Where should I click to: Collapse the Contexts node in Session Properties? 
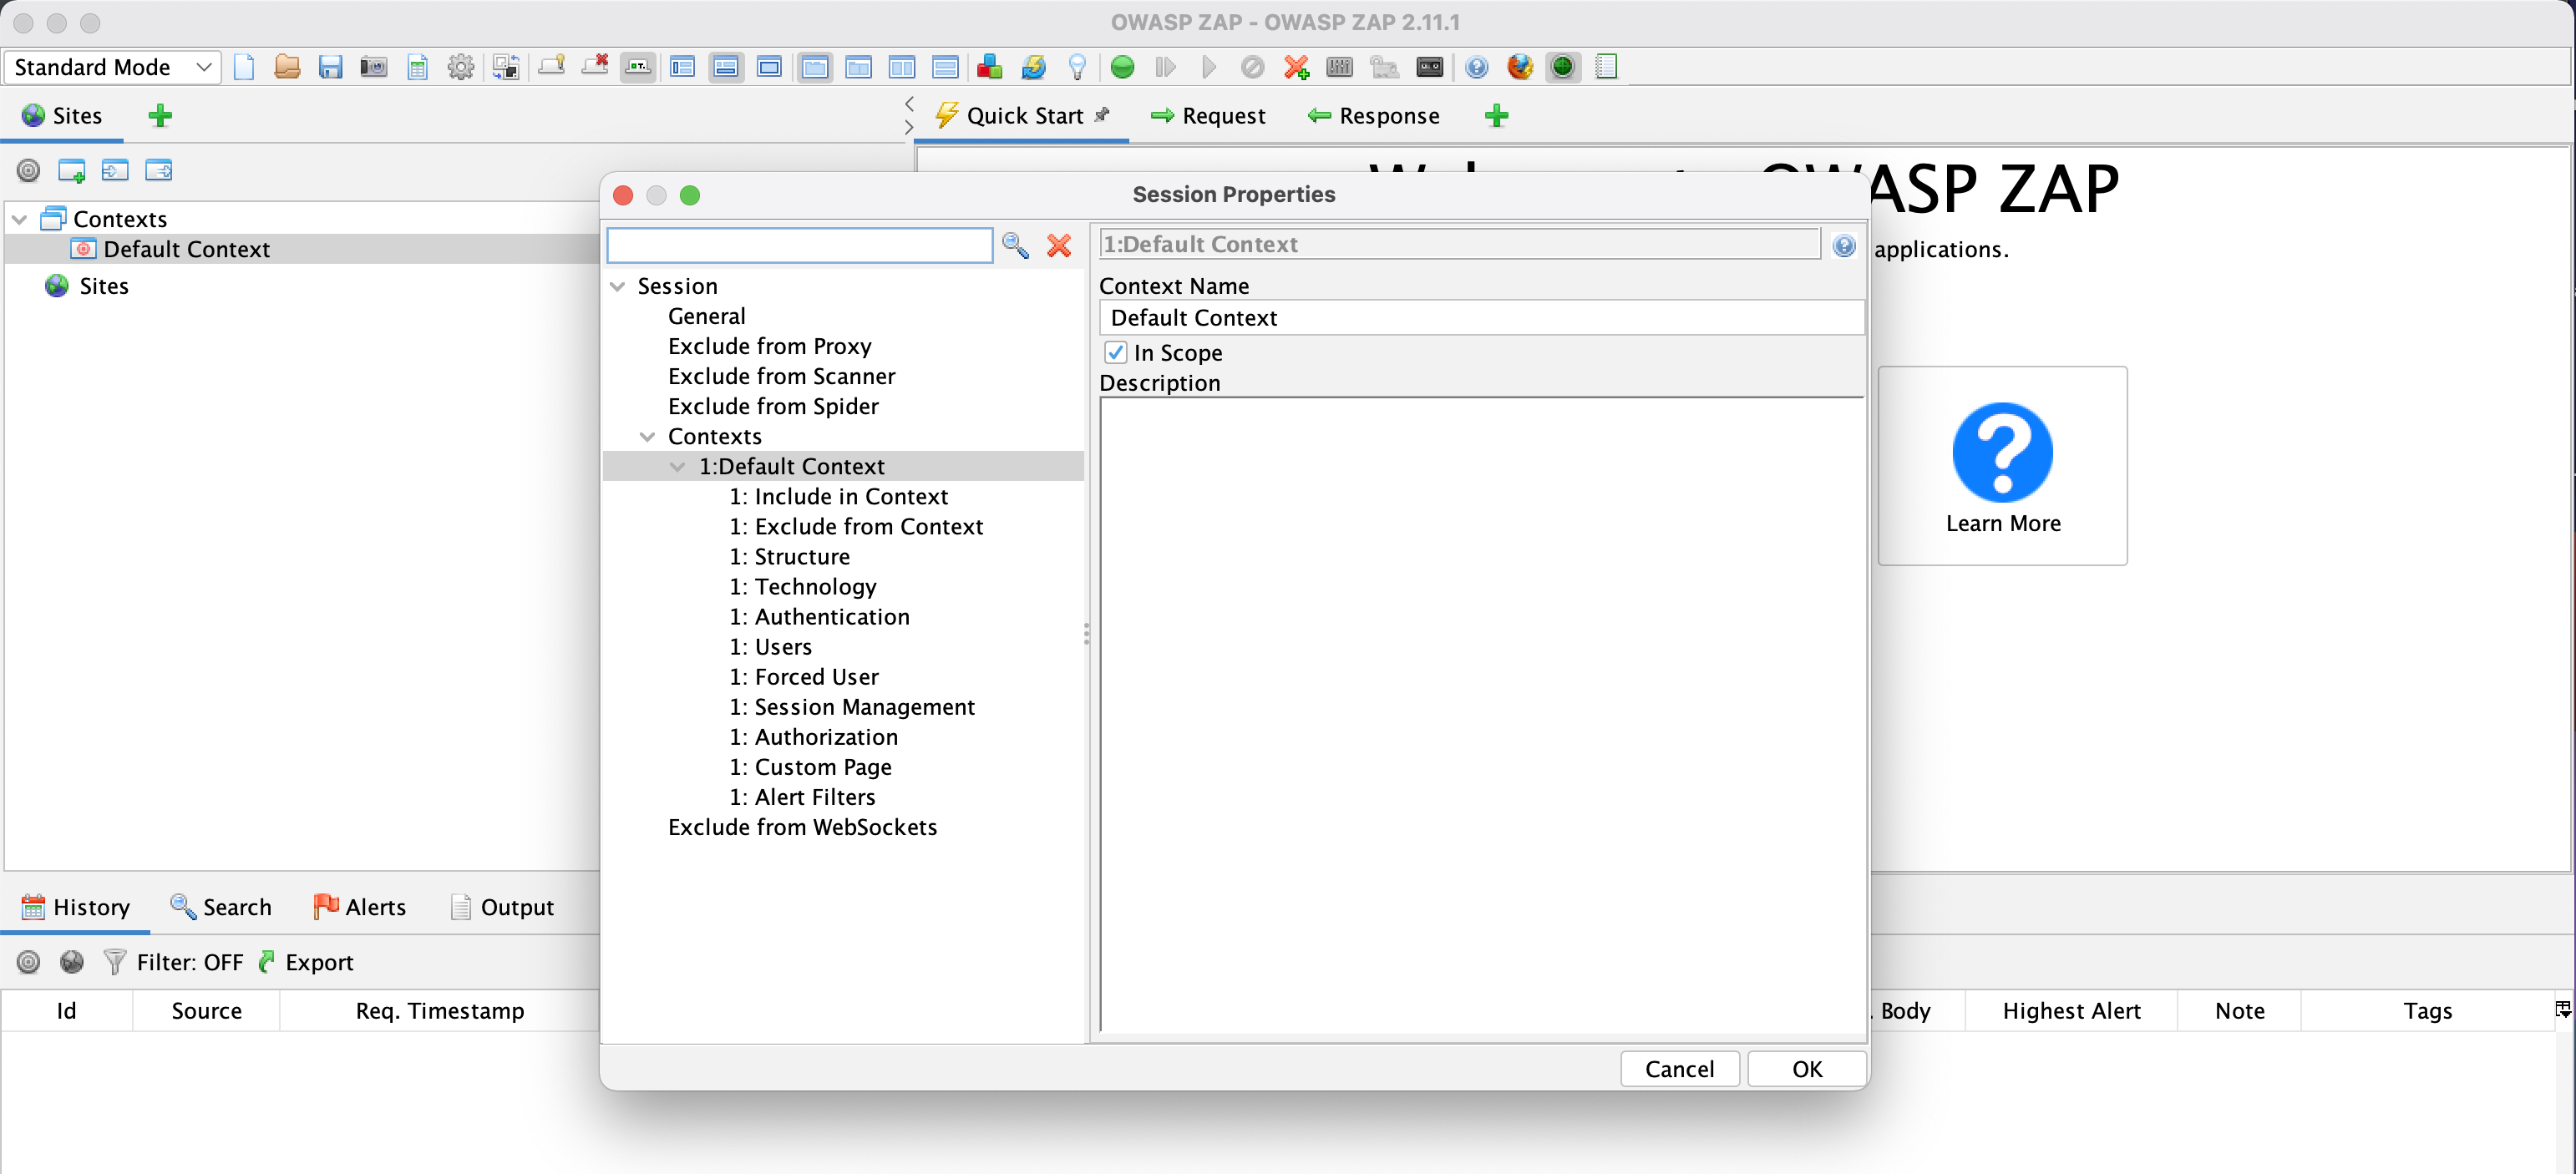647,436
